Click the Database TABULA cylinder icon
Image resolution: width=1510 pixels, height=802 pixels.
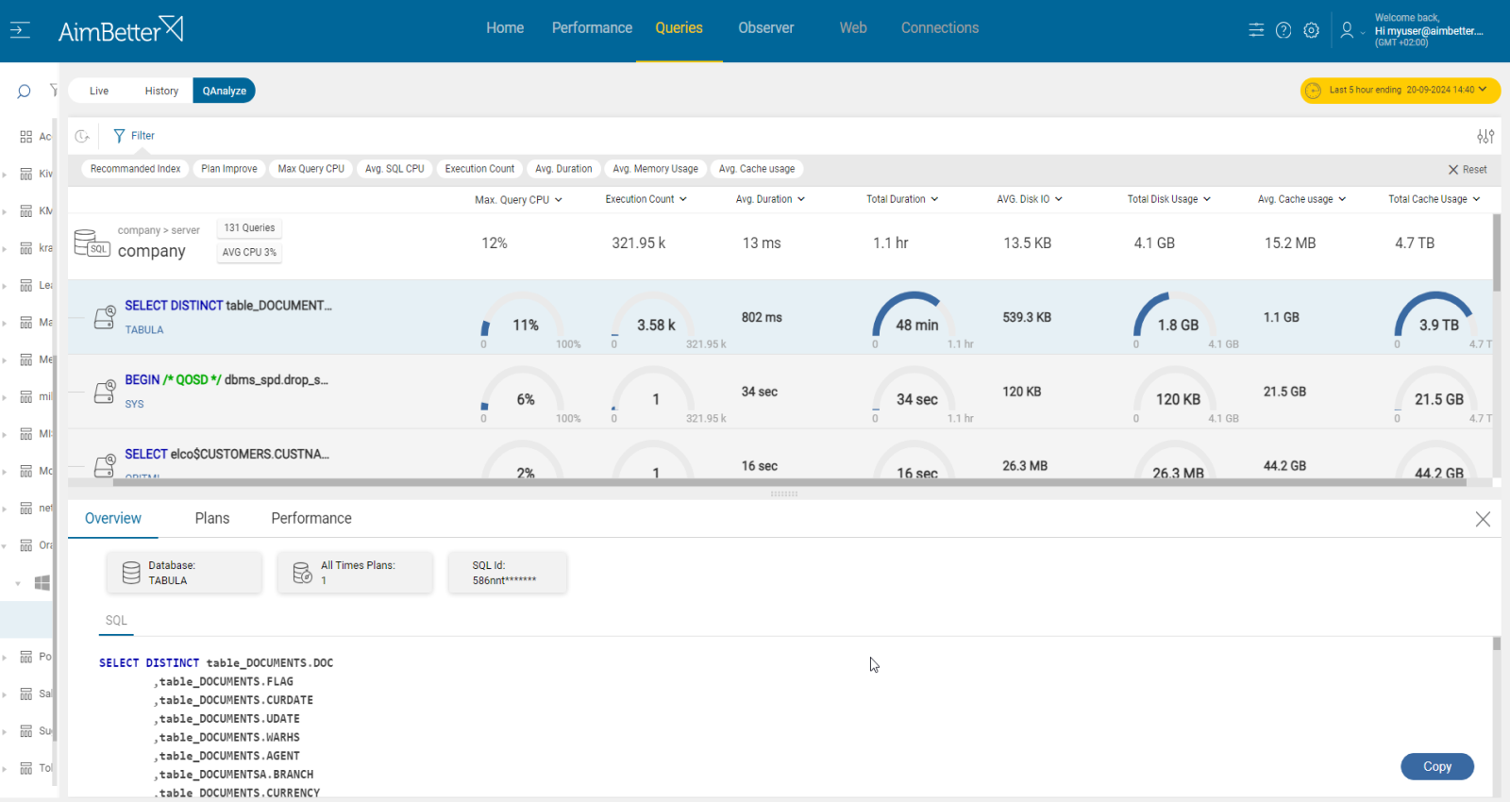click(131, 573)
